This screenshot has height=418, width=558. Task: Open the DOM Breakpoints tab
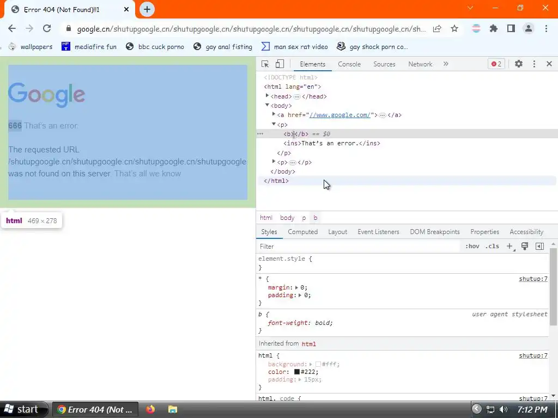(435, 232)
